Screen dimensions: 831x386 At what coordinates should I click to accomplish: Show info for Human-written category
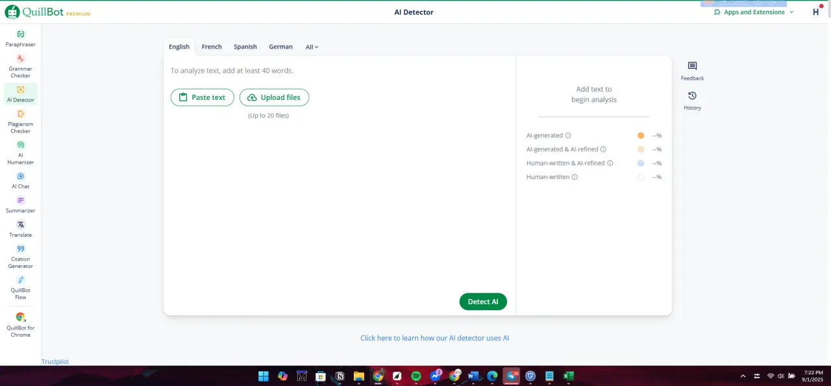click(x=575, y=177)
